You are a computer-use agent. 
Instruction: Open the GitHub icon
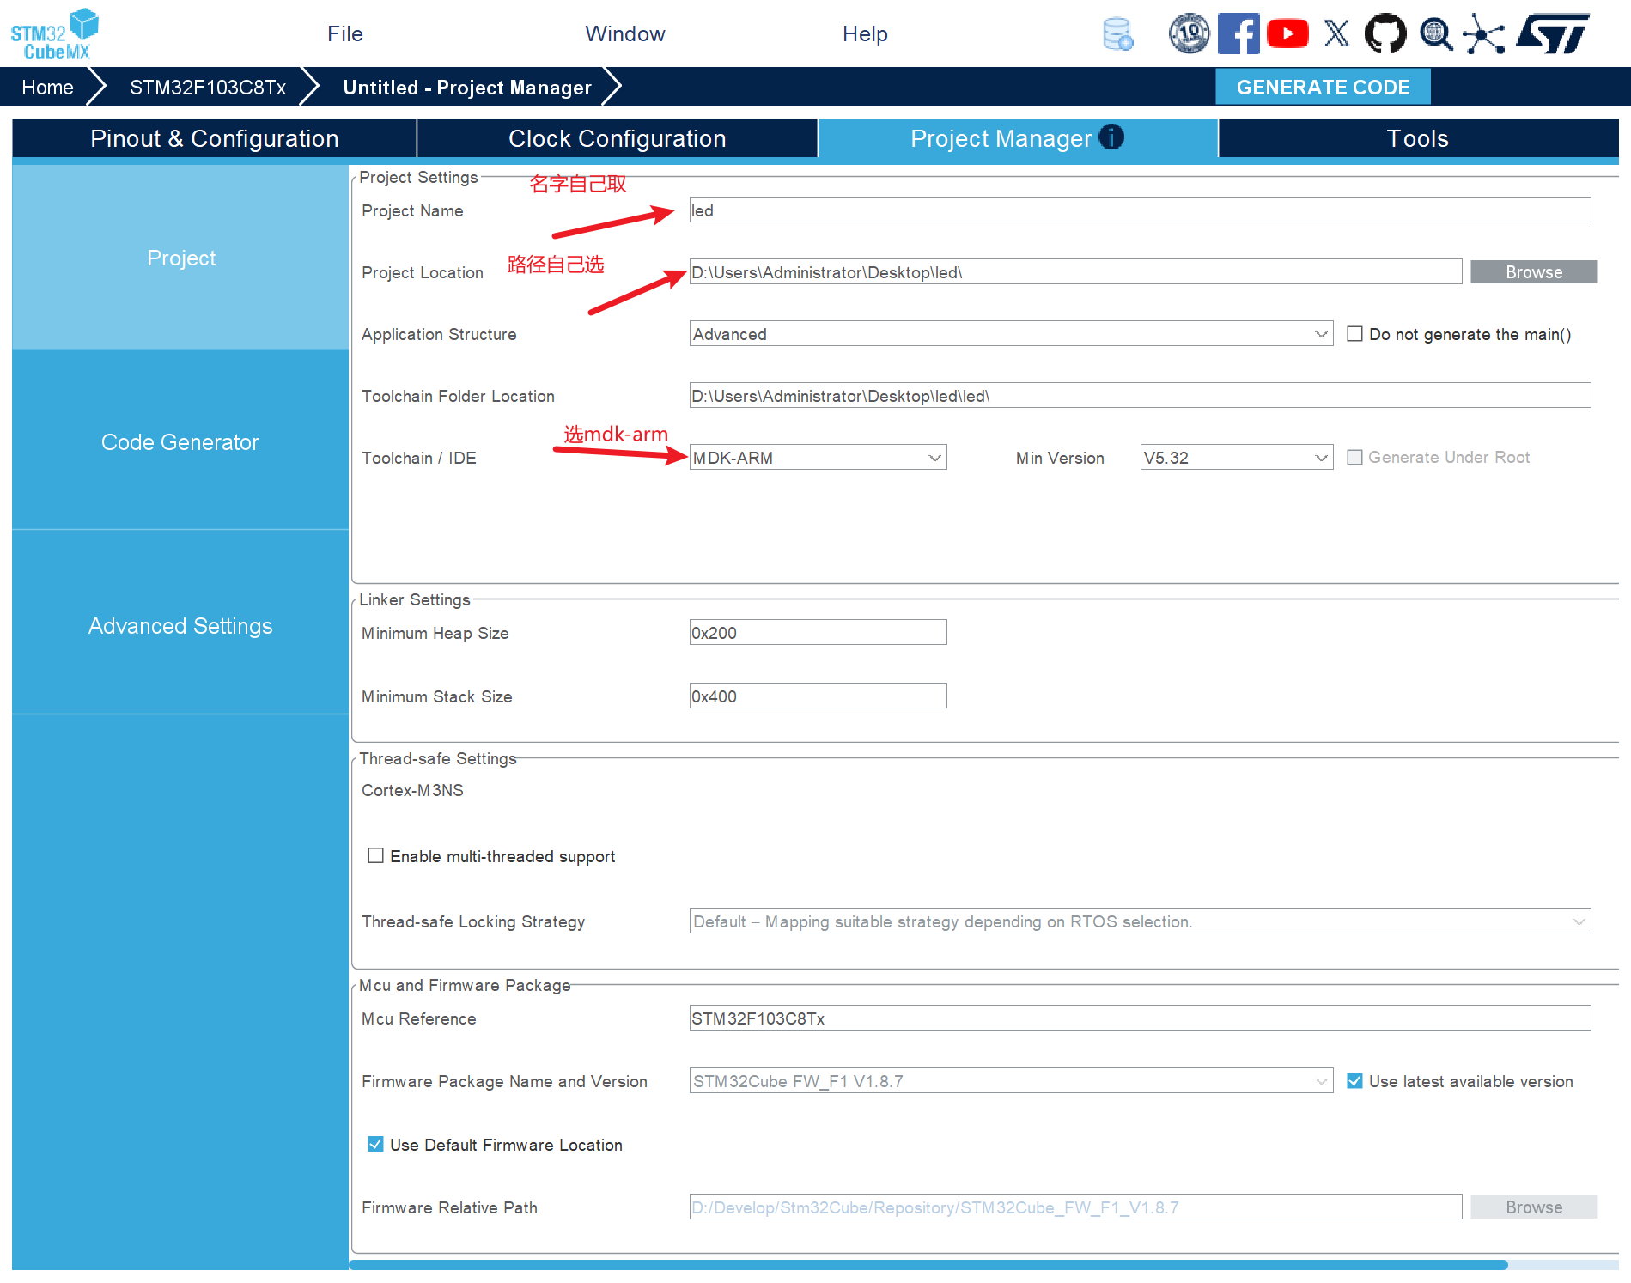point(1385,34)
